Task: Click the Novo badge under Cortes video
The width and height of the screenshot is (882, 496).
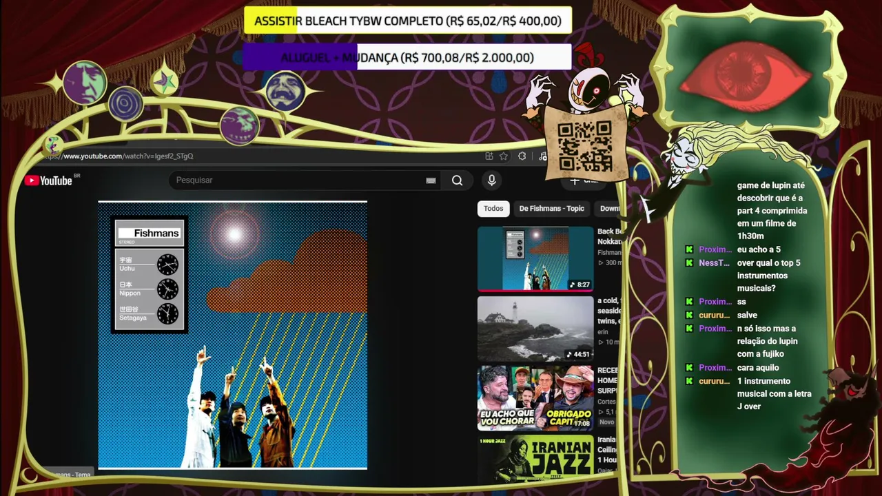Action: 606,422
